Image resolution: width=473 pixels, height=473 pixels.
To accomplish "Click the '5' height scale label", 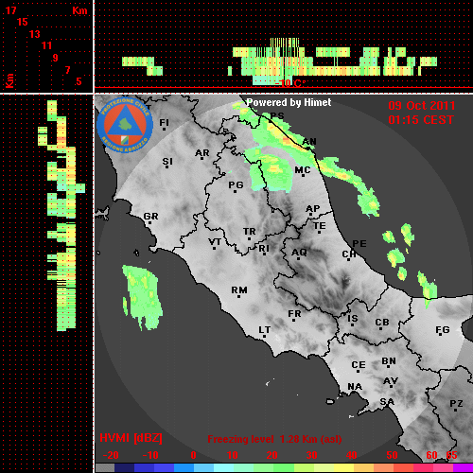I will click(x=79, y=81).
